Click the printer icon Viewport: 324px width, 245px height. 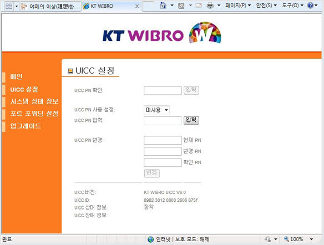(x=210, y=6)
